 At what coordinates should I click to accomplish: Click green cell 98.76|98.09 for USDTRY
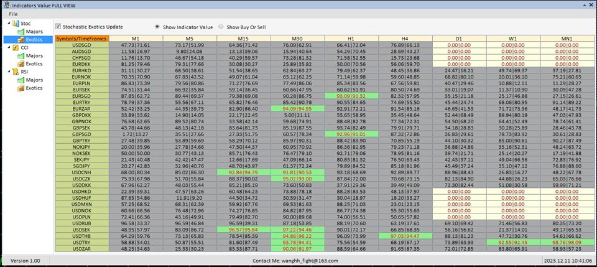(567, 242)
